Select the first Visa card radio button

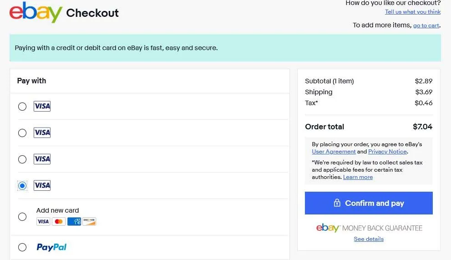click(22, 107)
